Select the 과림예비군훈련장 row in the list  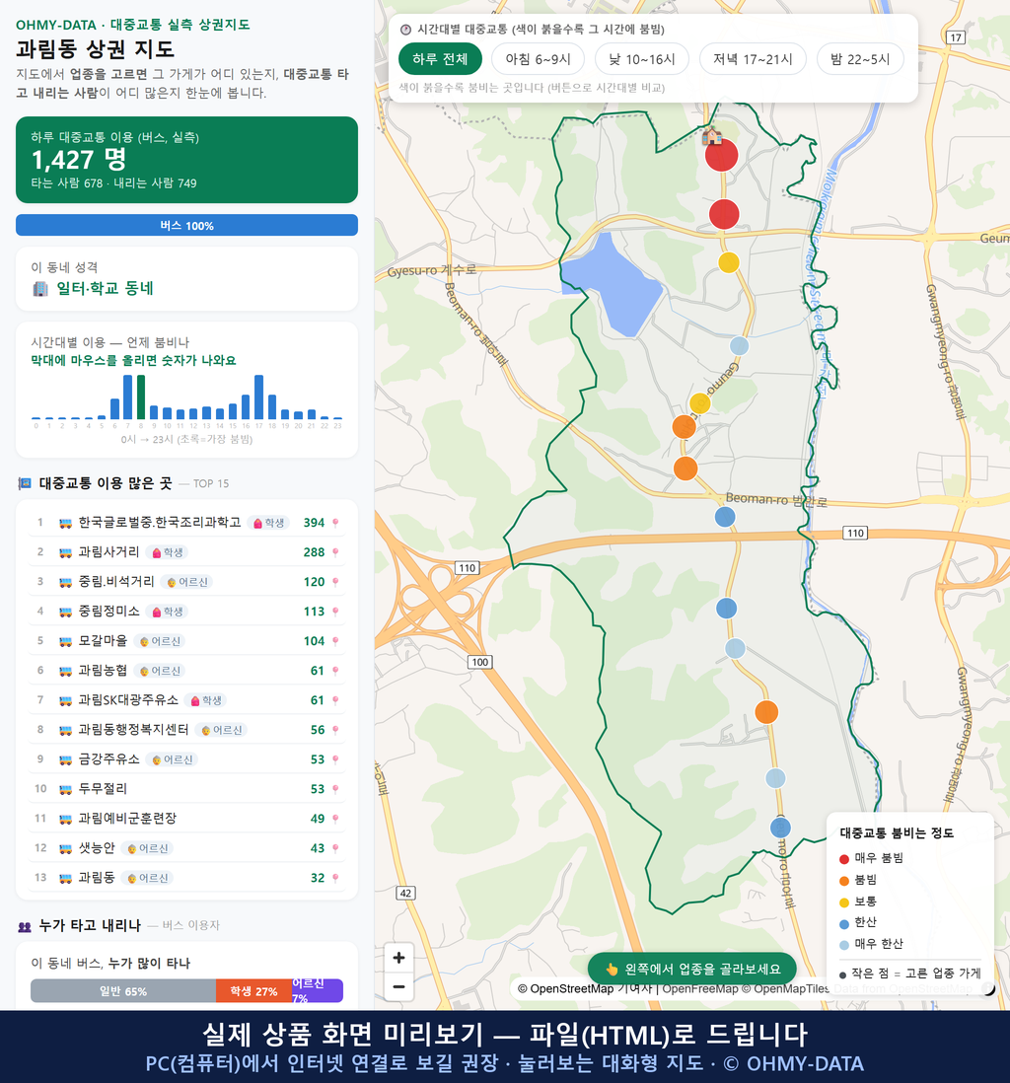tap(186, 819)
